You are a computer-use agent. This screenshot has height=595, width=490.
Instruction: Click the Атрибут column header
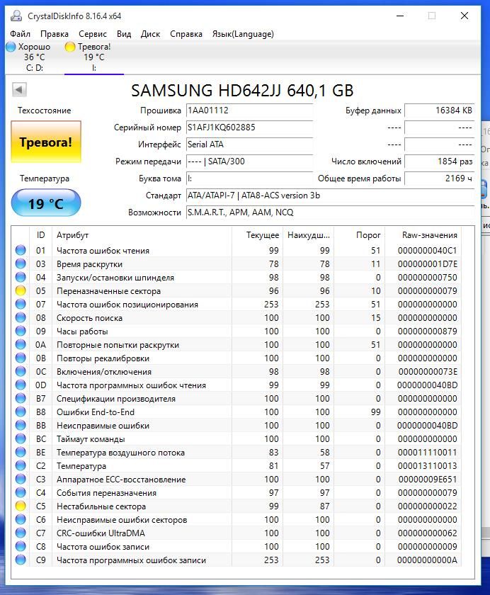[x=142, y=235]
